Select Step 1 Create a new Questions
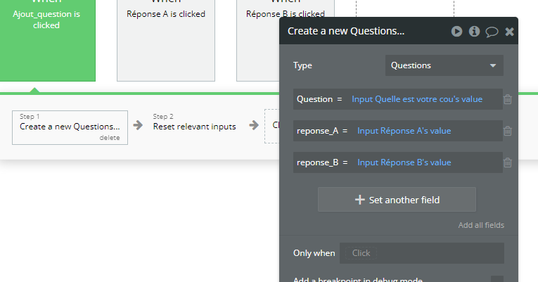The image size is (538, 282). 70,127
